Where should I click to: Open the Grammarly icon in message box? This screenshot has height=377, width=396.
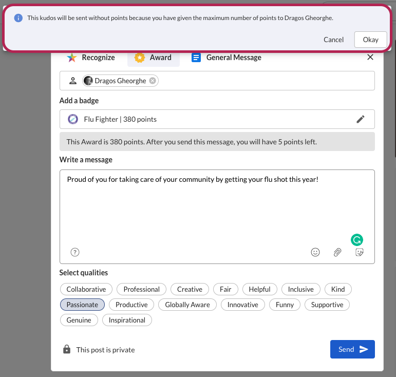point(357,240)
